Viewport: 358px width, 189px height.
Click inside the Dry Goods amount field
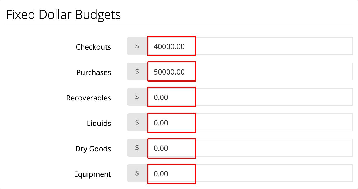[171, 148]
